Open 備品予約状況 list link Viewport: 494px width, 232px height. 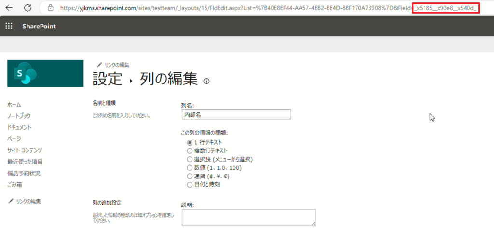coord(24,173)
